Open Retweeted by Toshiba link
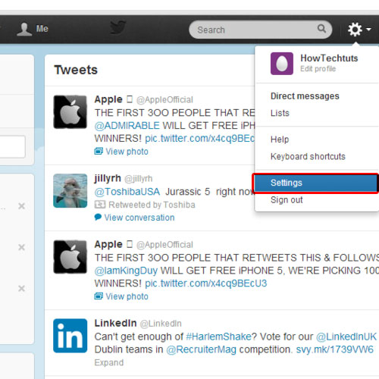 [152, 205]
